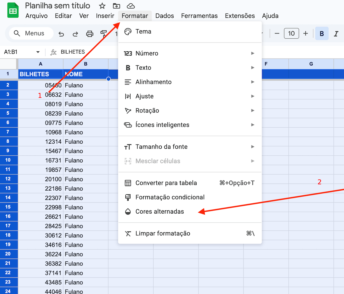Open the name box dropdown arrow
This screenshot has width=344, height=294.
point(38,52)
